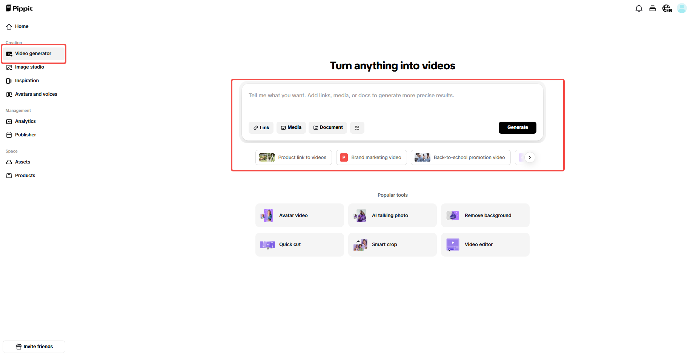Open the user profile avatar
Image resolution: width=696 pixels, height=356 pixels.
(x=682, y=8)
